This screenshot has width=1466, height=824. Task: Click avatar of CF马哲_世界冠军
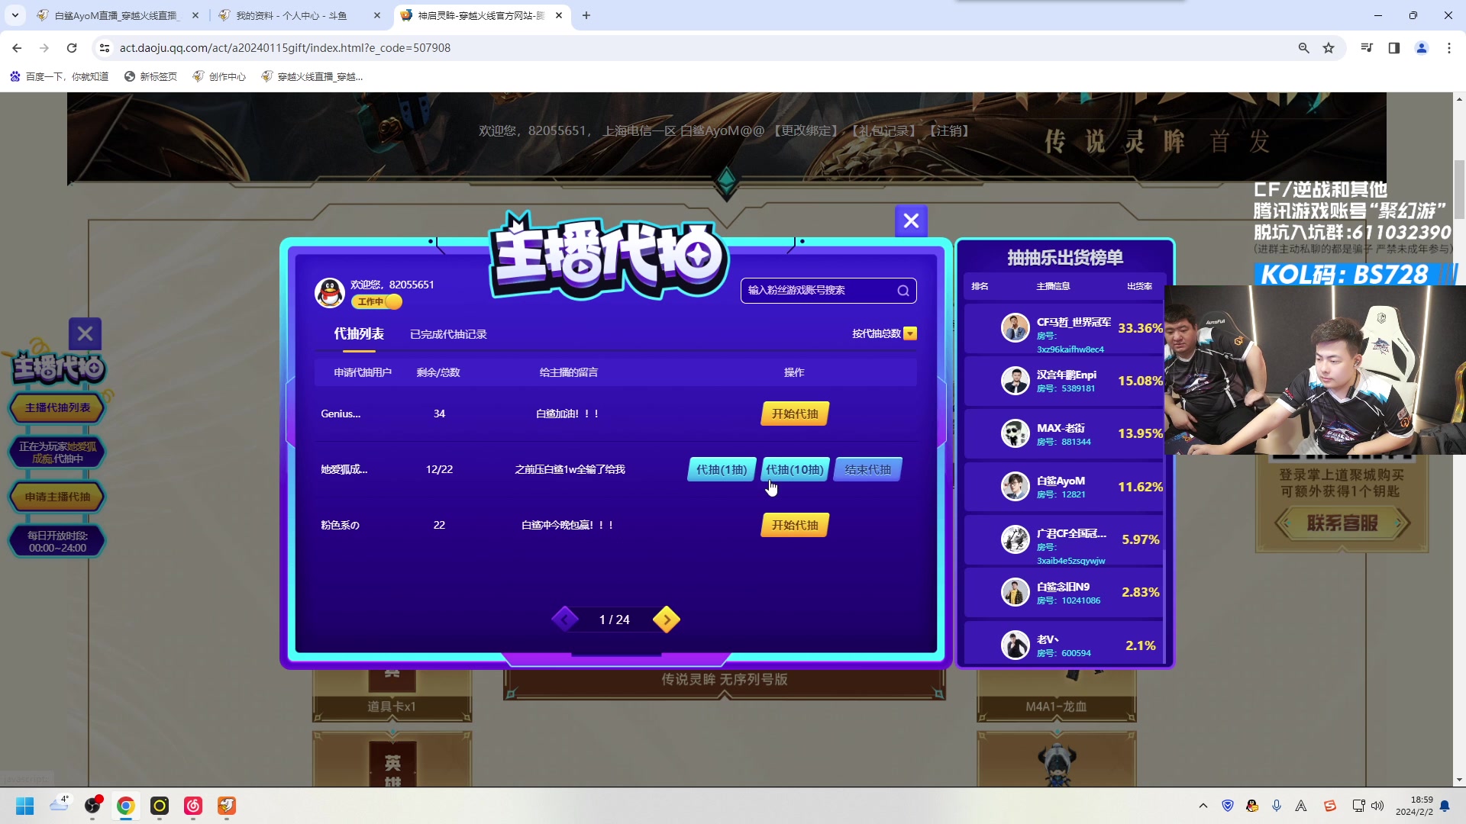point(1016,328)
